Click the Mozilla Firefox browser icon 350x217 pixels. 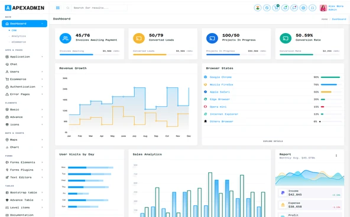pyautogui.click(x=205, y=84)
